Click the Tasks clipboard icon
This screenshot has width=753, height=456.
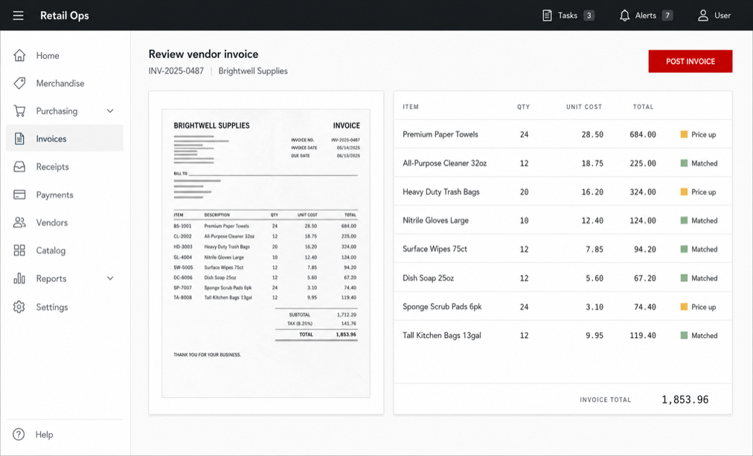(x=547, y=16)
